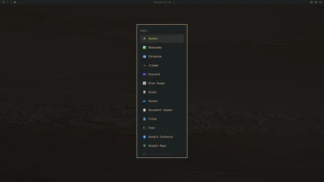Image resolution: width=324 pixels, height=182 pixels.
Task: Select the active workspace square indicator
Action: pyautogui.click(x=15, y=2)
